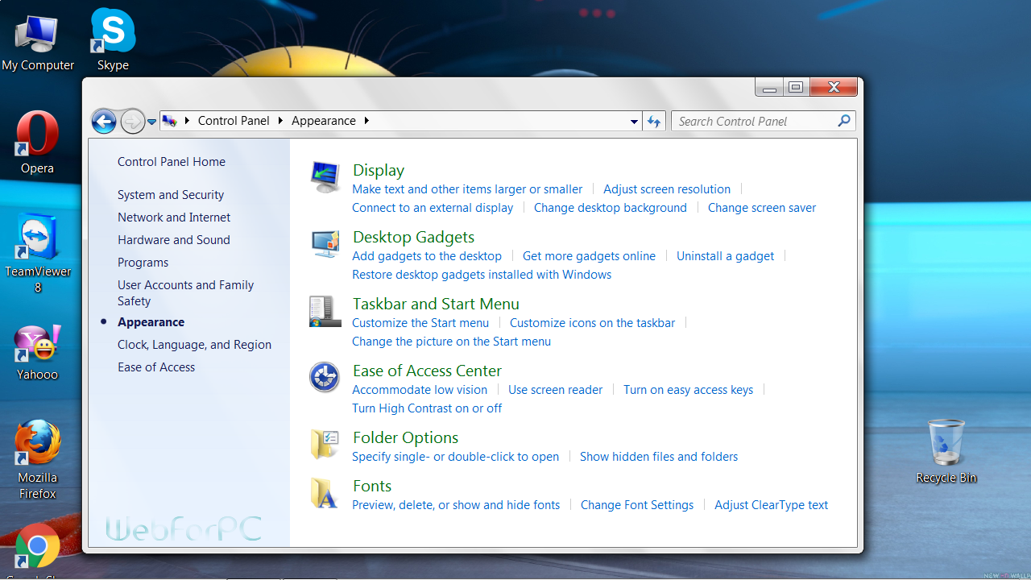Viewport: 1031px width, 580px height.
Task: Open Taskbar and Start Menu via its icon
Action: coord(325,311)
